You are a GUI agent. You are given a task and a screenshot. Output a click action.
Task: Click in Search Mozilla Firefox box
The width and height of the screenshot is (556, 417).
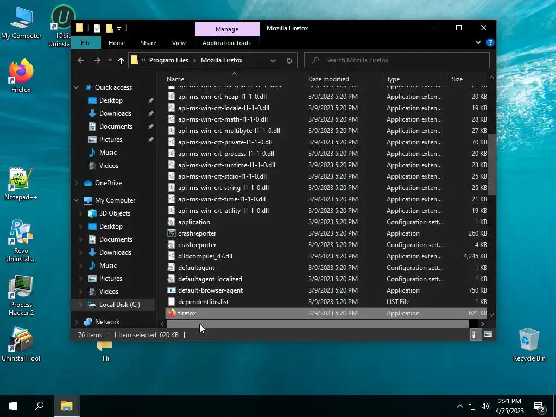click(x=397, y=60)
